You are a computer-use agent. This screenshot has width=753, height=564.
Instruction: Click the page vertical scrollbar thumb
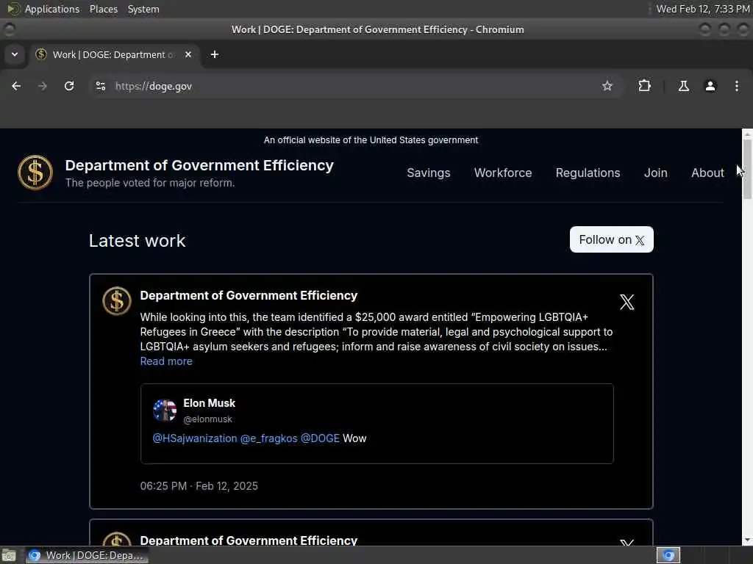[747, 169]
